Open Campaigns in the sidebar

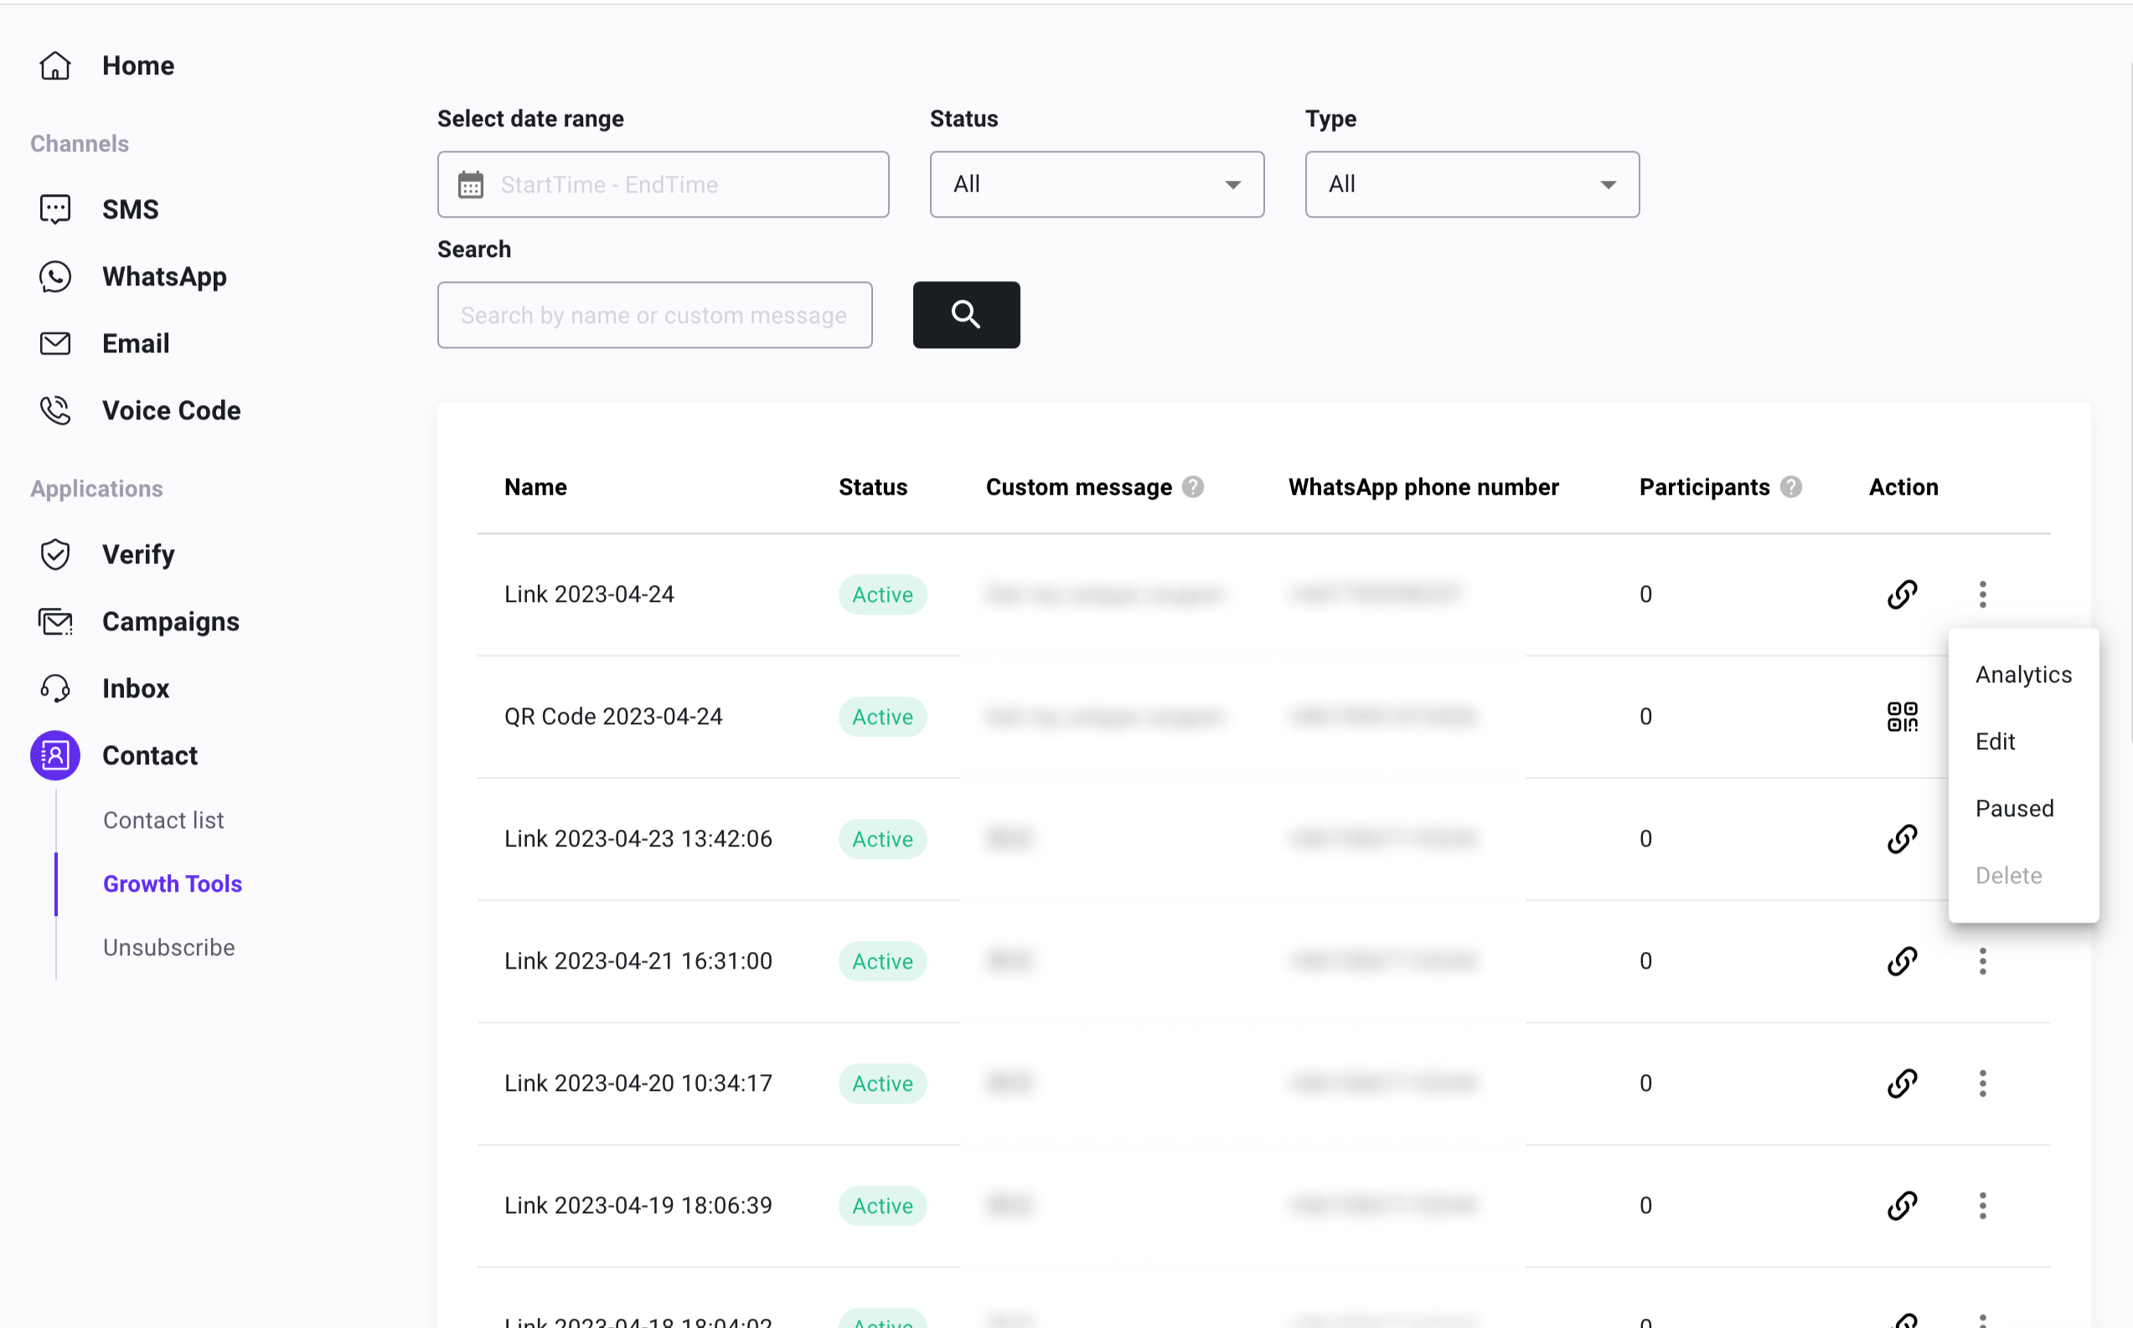click(x=170, y=621)
